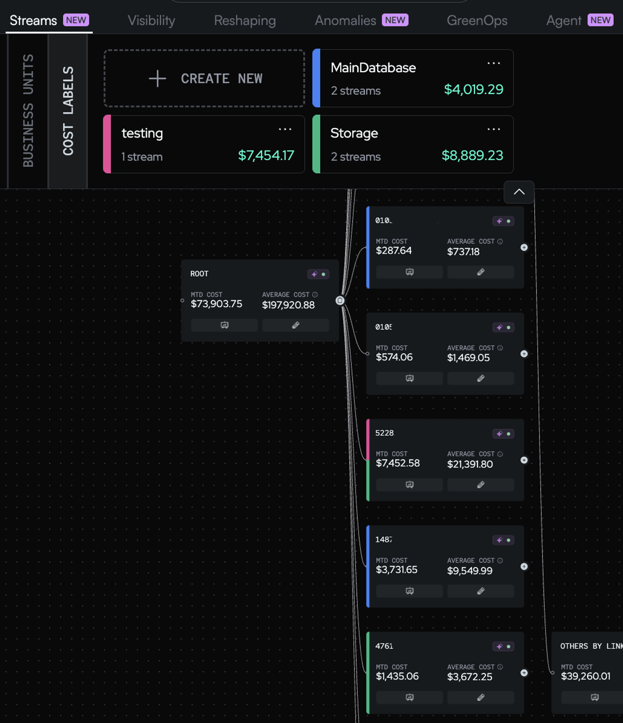Open the chat icon on the $574.06 node
Screen dimensions: 623x723
coord(410,378)
